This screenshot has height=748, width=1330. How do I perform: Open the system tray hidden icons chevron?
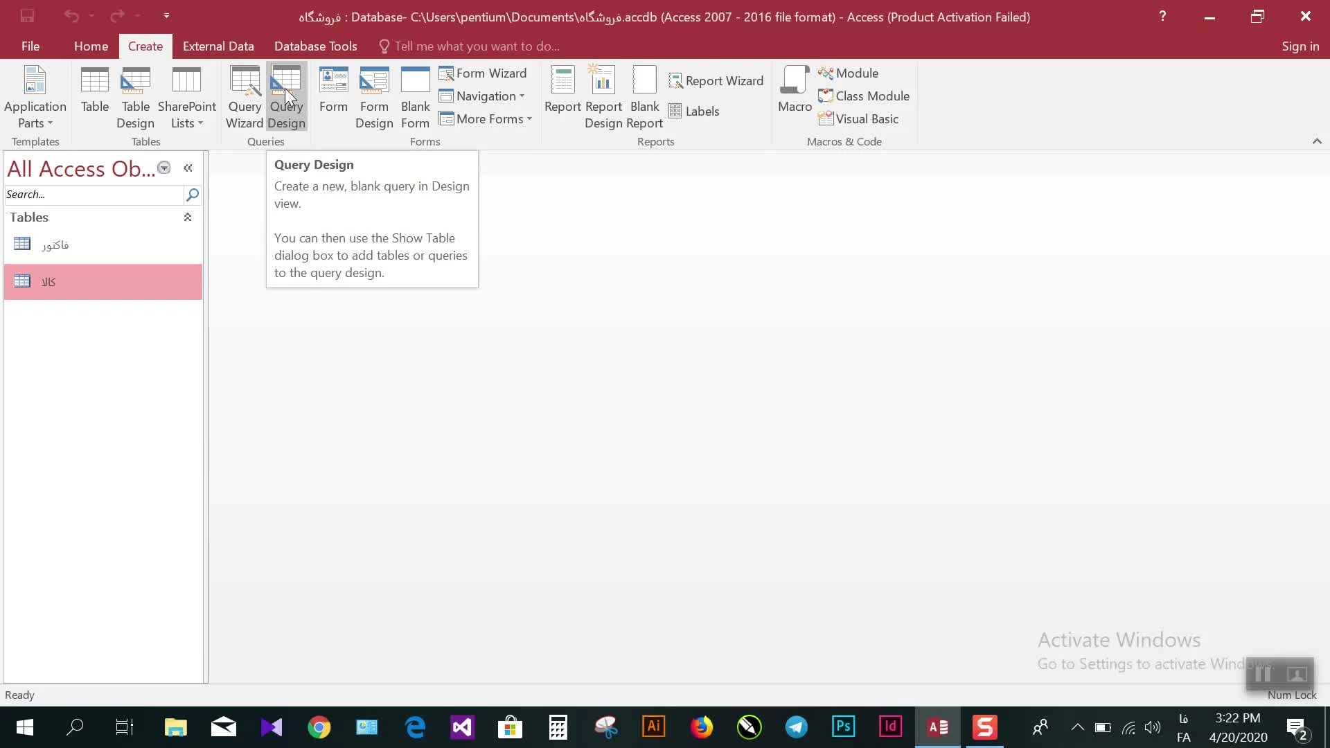point(1077,727)
